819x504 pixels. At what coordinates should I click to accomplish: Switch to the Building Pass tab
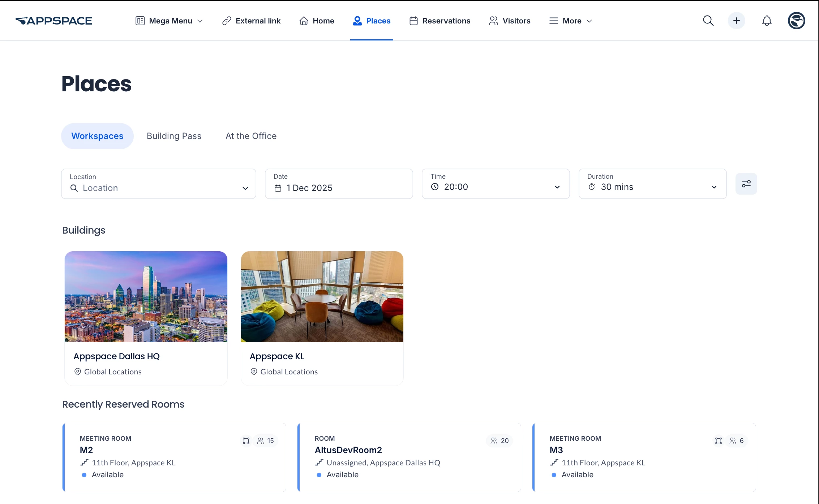174,136
